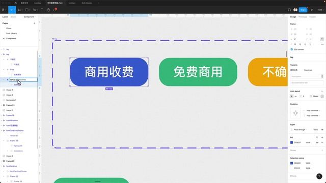The width and height of the screenshot is (326, 183).
Task: Select the Image 4 layer
Action: click(x=10, y=90)
